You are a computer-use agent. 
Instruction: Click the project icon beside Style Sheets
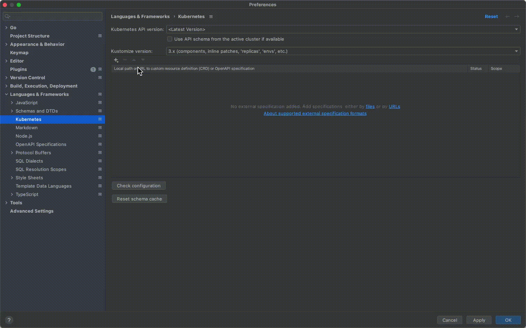pos(100,178)
